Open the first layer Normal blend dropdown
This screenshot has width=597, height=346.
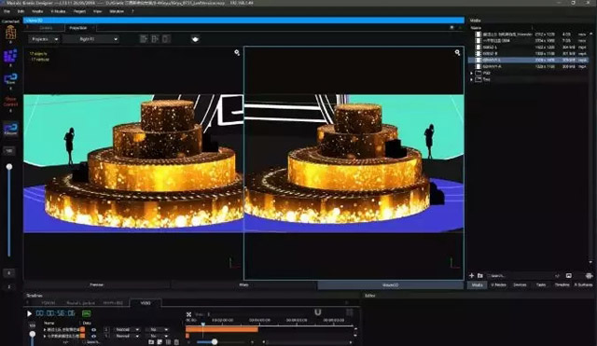click(127, 329)
